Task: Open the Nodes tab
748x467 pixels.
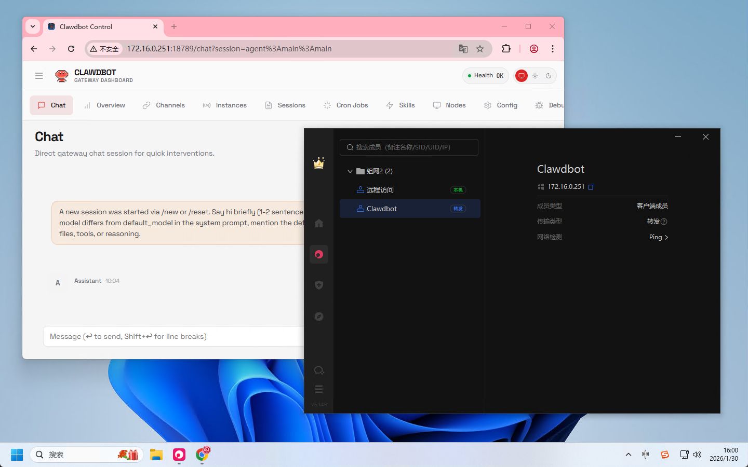Action: click(449, 105)
